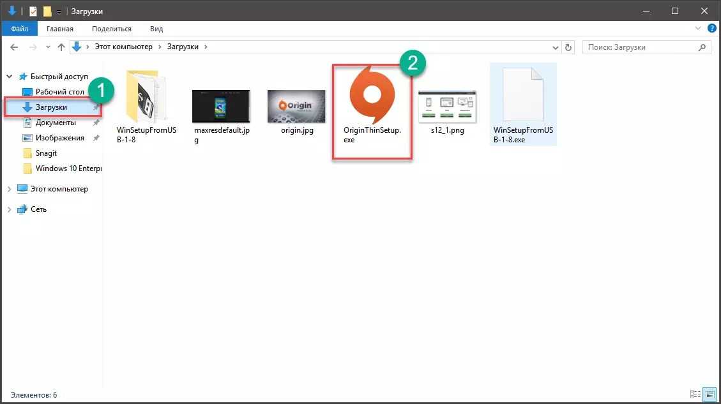Image resolution: width=721 pixels, height=404 pixels.
Task: Expand chevron after Этот компьютер in breadcrumb
Action: (160, 47)
